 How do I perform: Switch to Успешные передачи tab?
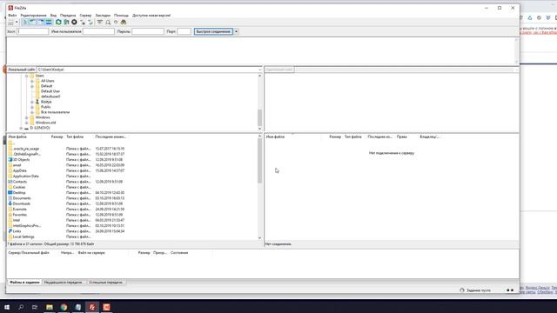[106, 283]
